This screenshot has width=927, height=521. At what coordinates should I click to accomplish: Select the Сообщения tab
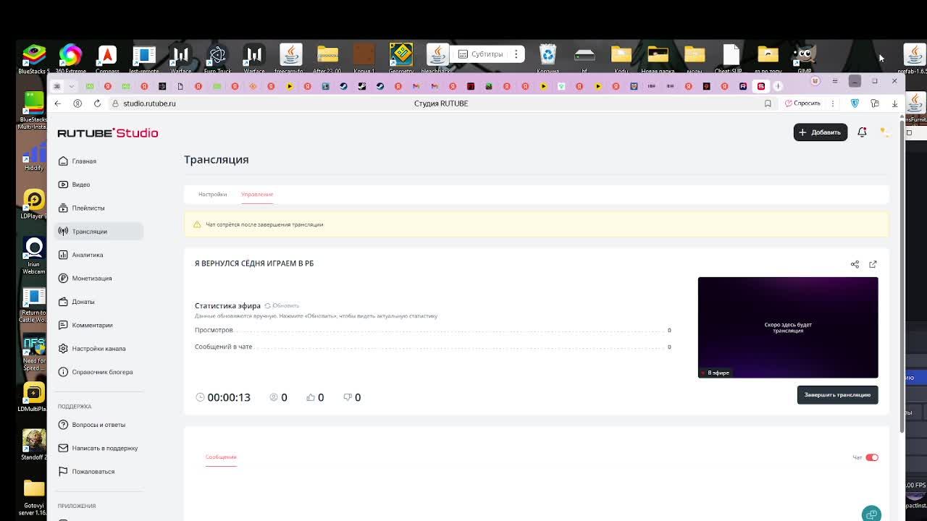coord(221,457)
